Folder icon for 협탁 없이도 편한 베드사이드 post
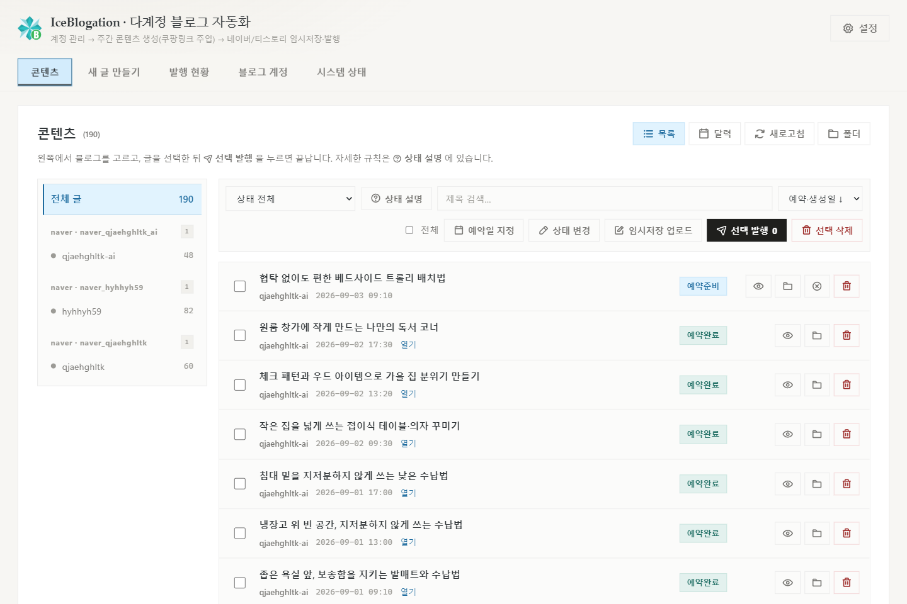 click(x=787, y=286)
